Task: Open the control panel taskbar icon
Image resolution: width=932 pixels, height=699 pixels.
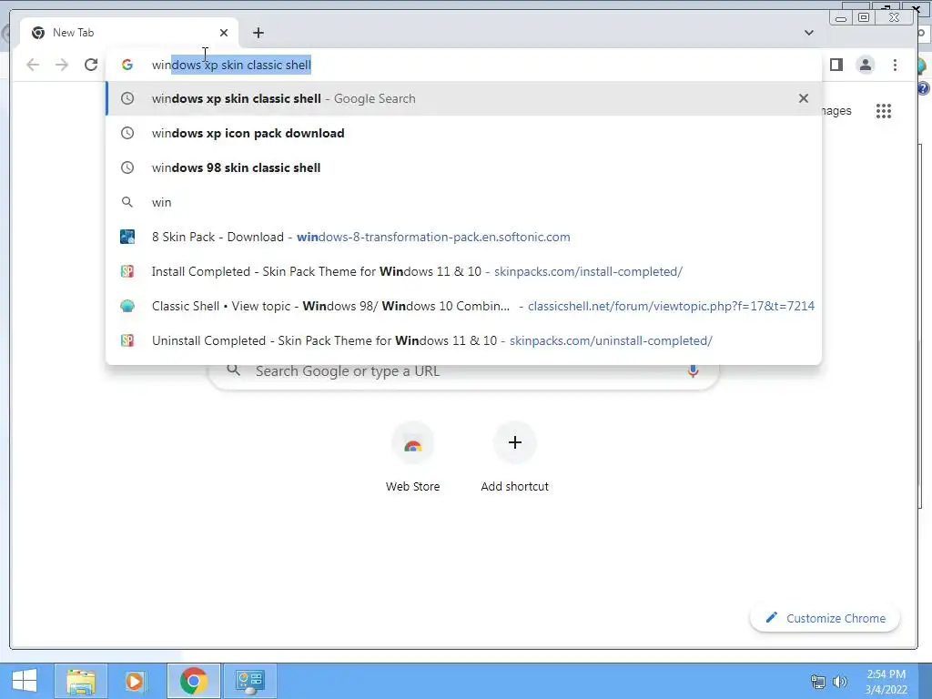Action: 249,681
